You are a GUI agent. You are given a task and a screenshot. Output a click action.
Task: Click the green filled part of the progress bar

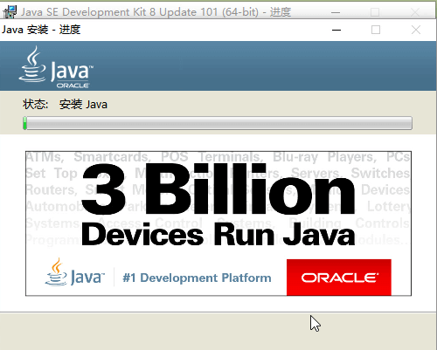point(25,123)
